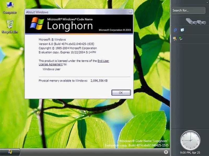Expand the taskbar chevron button
The image size is (209, 156).
pos(166,152)
